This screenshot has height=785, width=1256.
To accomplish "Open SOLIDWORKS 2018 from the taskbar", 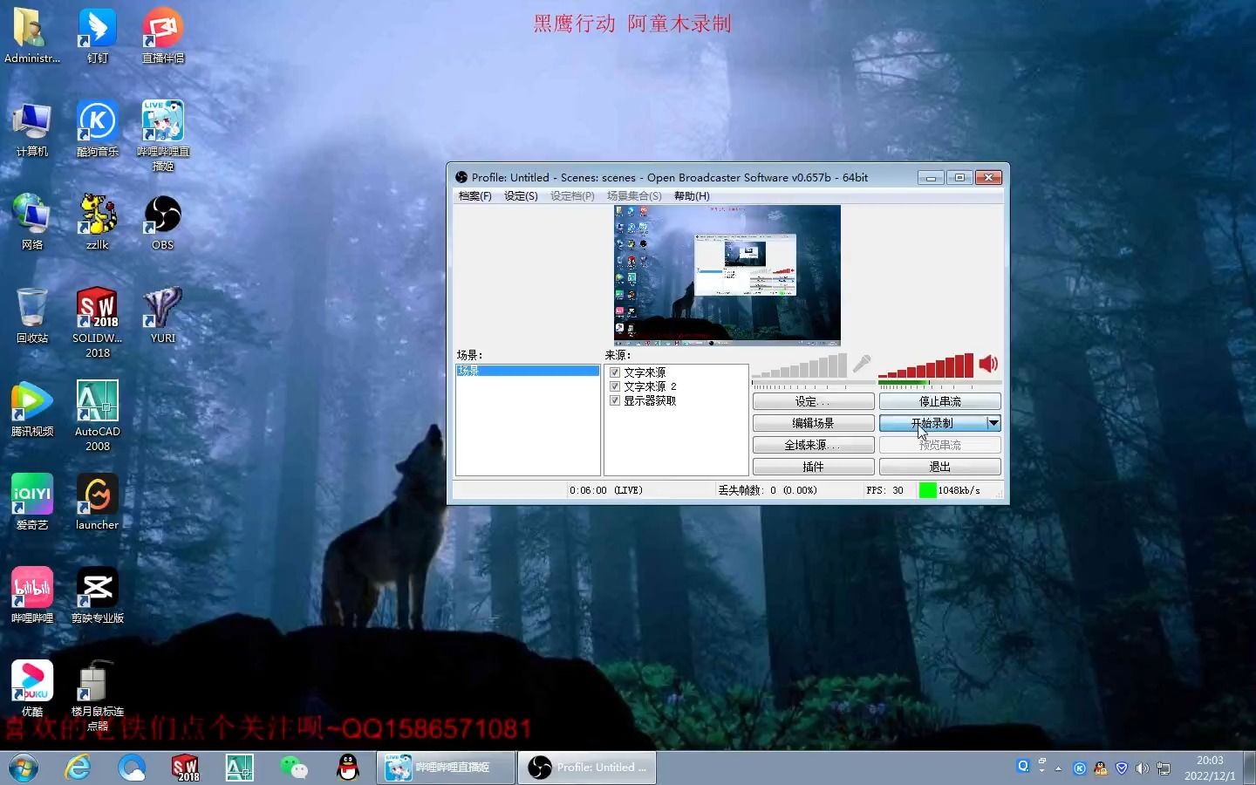I will click(186, 767).
